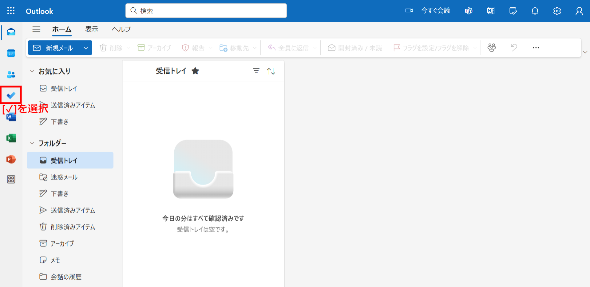Launch Word from the left sidebar
This screenshot has width=590, height=287.
coord(11,117)
